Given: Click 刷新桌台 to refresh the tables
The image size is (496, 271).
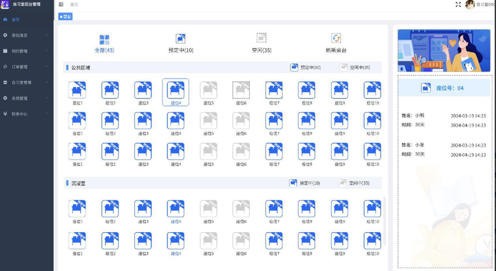Looking at the screenshot, I should point(336,43).
